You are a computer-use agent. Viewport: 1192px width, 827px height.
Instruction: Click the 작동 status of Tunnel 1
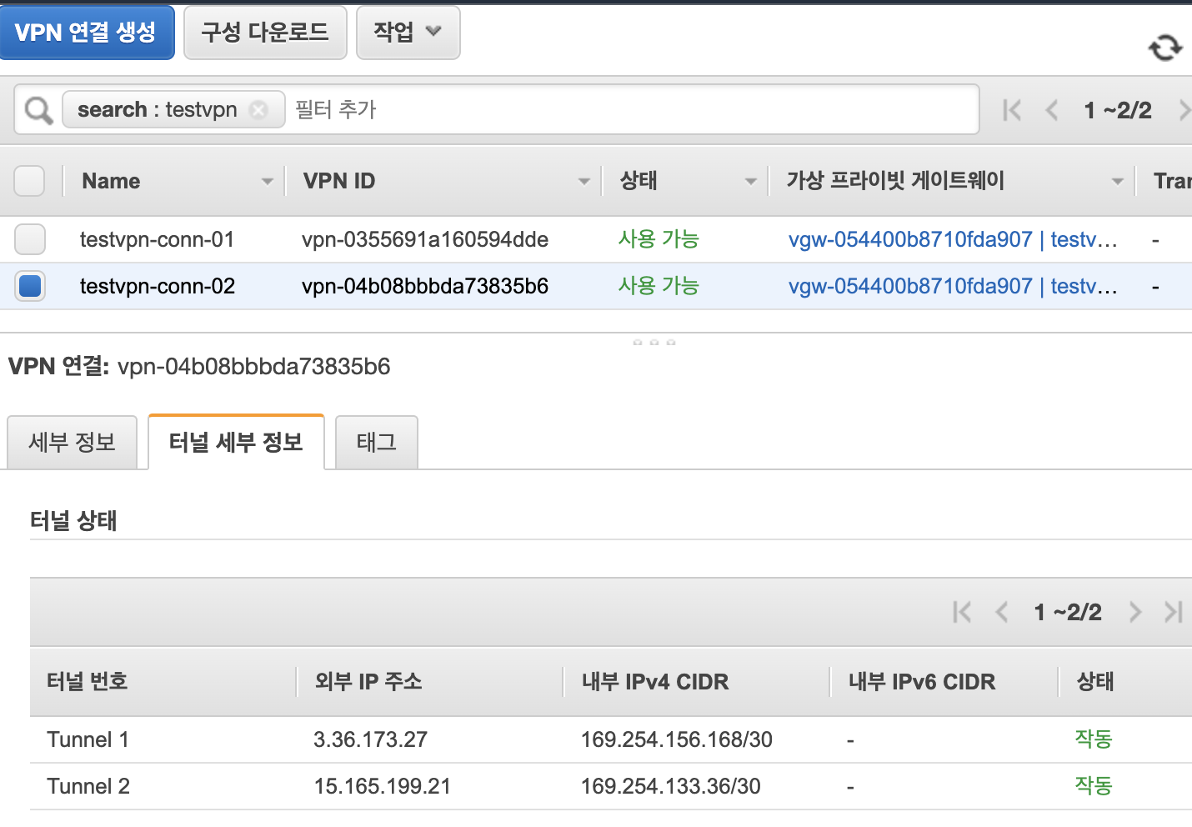point(1094,739)
